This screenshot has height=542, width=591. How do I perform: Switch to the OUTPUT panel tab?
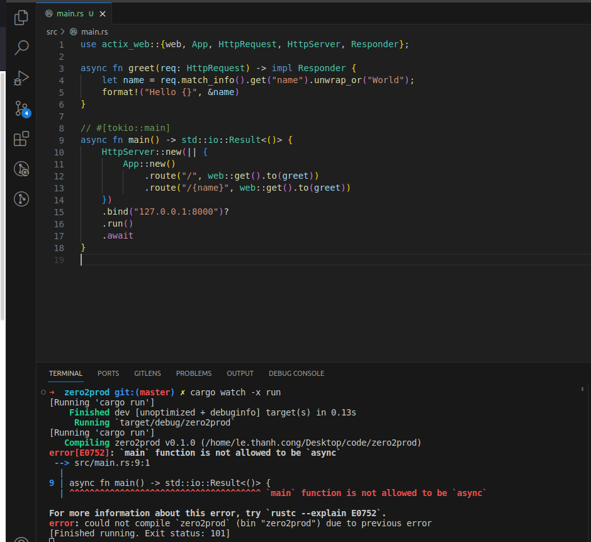point(240,373)
